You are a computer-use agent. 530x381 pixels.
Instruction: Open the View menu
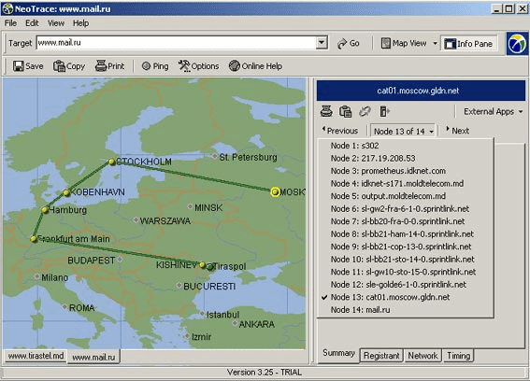(56, 23)
